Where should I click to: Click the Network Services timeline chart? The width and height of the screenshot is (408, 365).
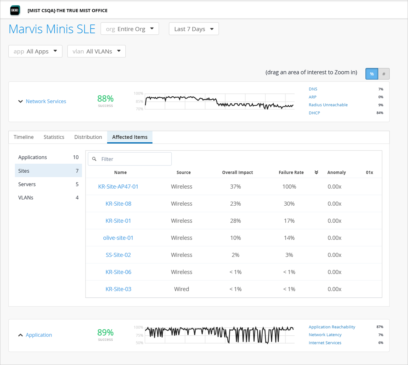(219, 101)
